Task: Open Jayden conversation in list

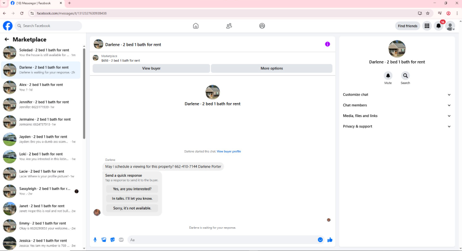Action: (x=41, y=139)
